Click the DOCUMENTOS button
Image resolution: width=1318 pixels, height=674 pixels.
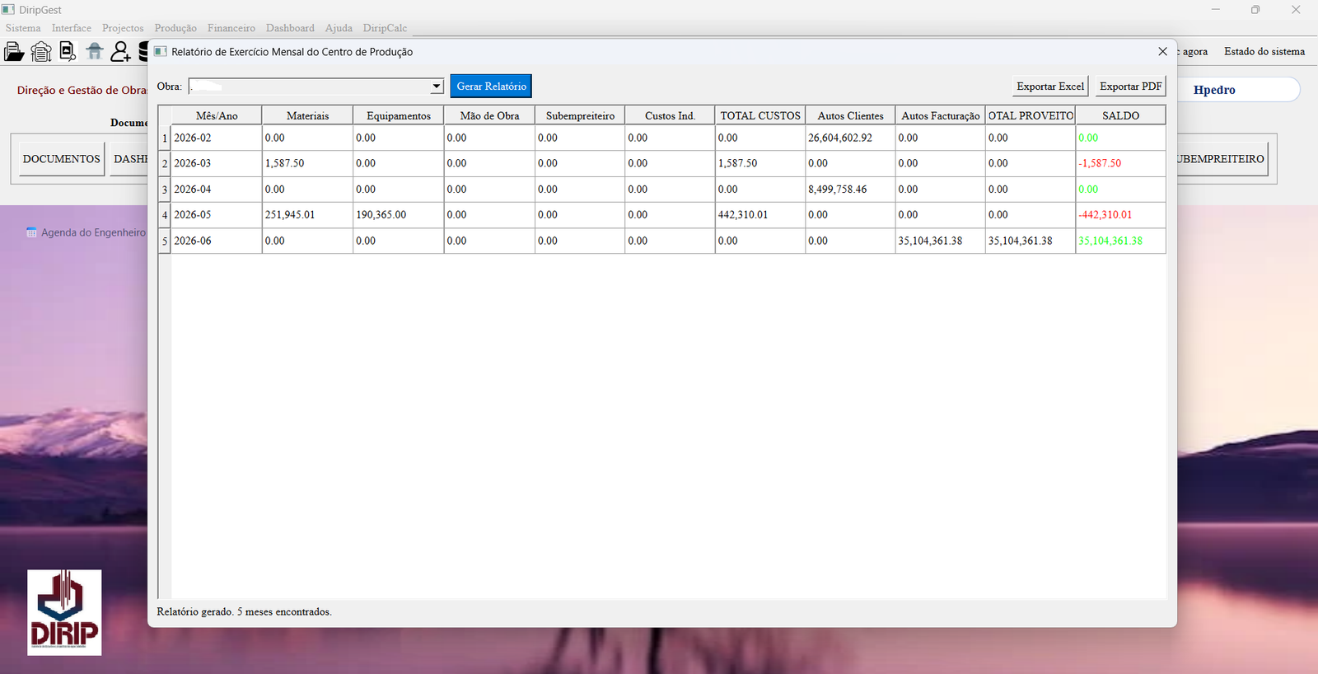coord(62,159)
